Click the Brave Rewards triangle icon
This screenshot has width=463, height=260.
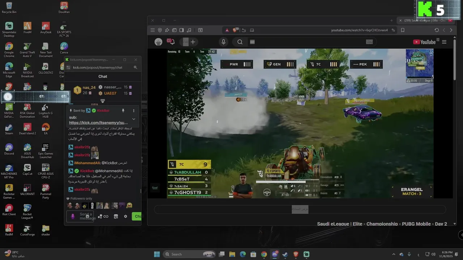pos(227,30)
